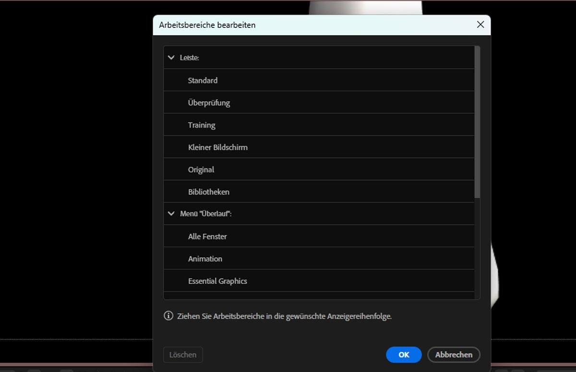Viewport: 576px width, 372px height.
Task: Select the Standard workspace entry
Action: tap(203, 80)
